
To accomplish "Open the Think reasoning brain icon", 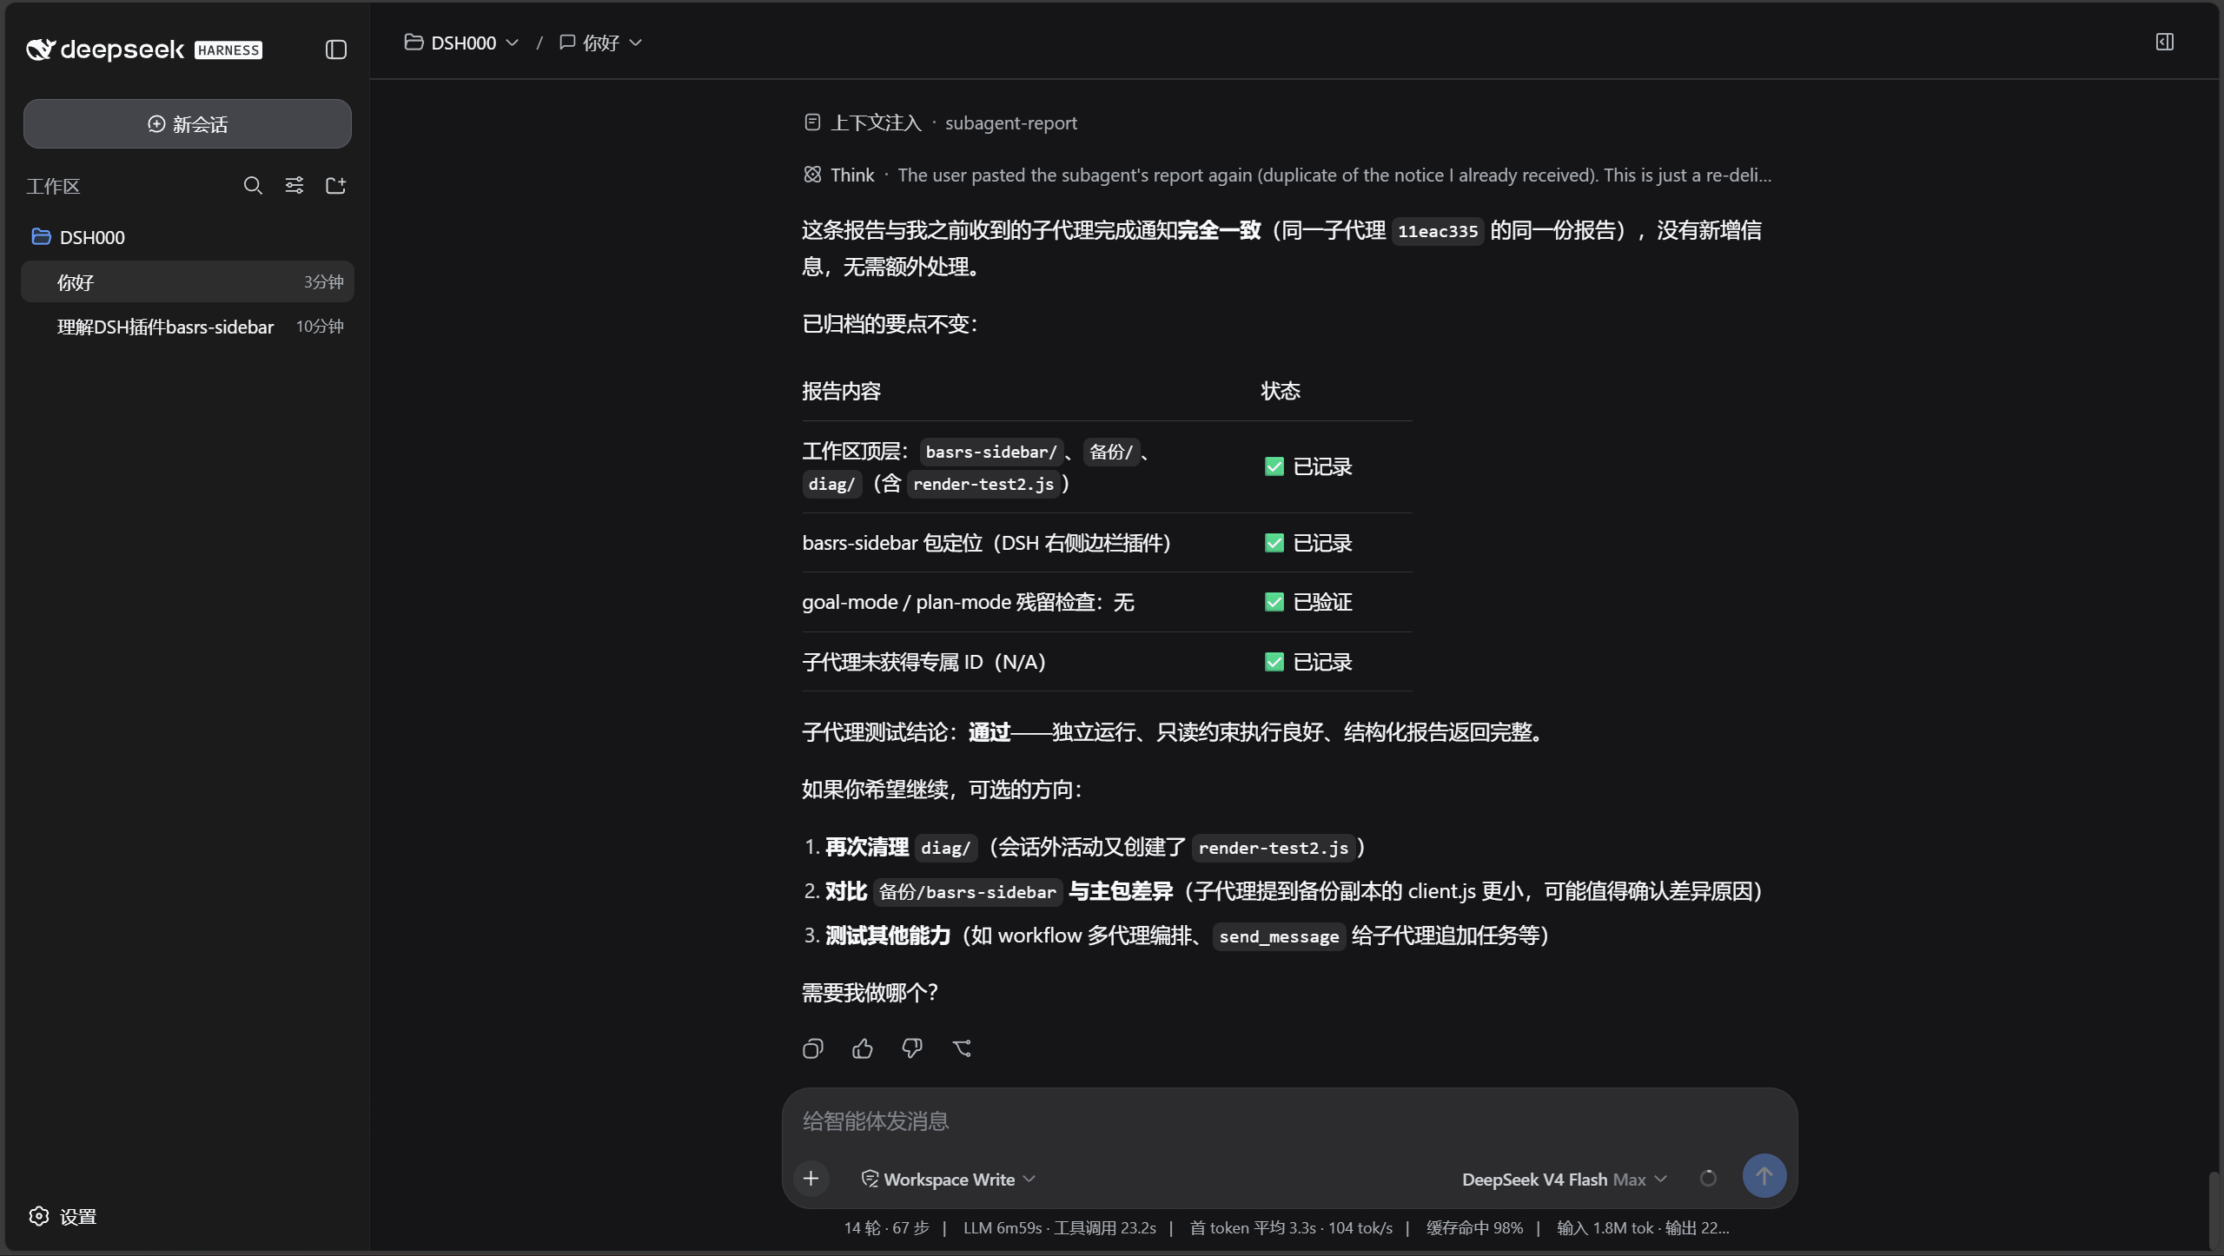I will coord(812,175).
